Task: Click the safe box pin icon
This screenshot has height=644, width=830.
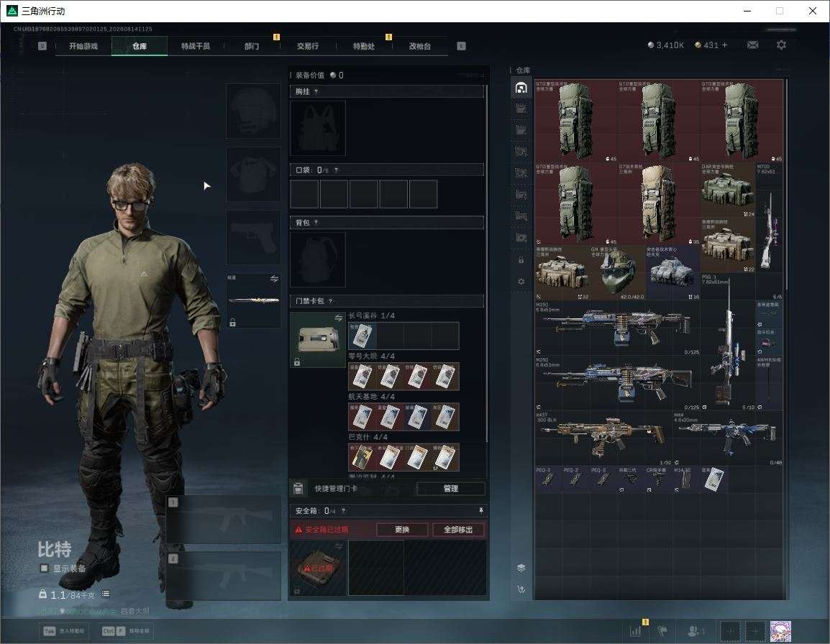Action: click(480, 510)
